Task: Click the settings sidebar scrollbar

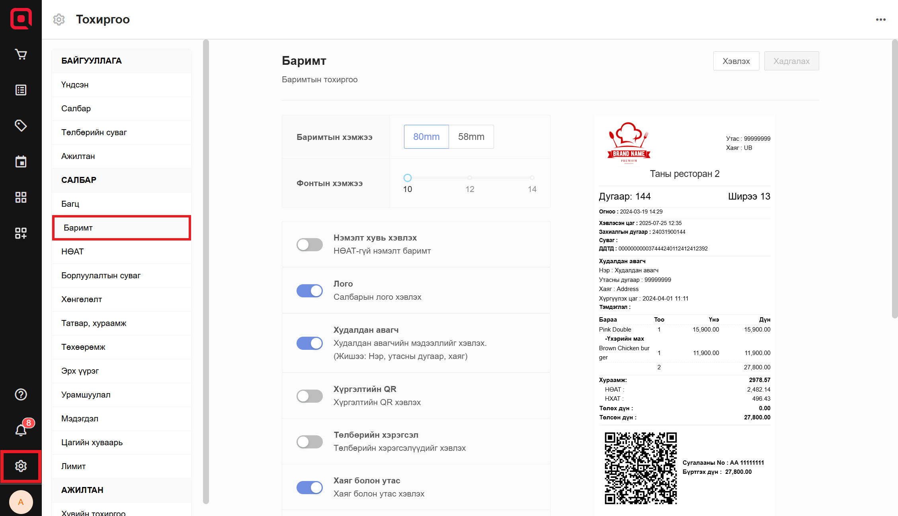Action: tap(206, 270)
